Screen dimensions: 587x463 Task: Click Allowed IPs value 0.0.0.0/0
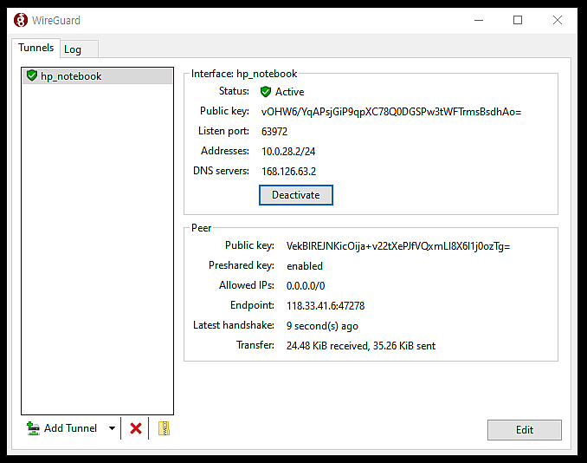tap(306, 285)
